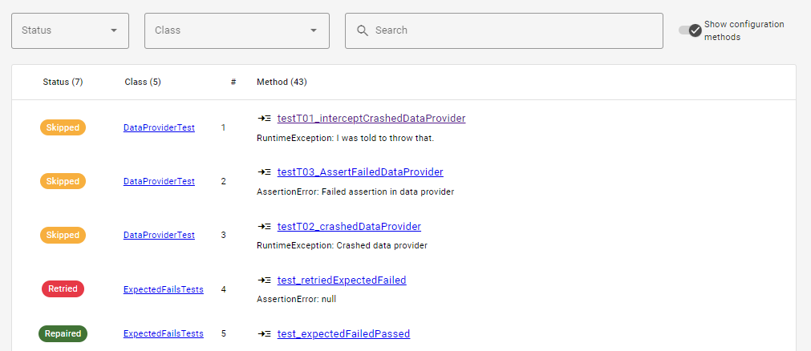Open testT01_interceptCrashedDataProvider method link

pos(371,119)
